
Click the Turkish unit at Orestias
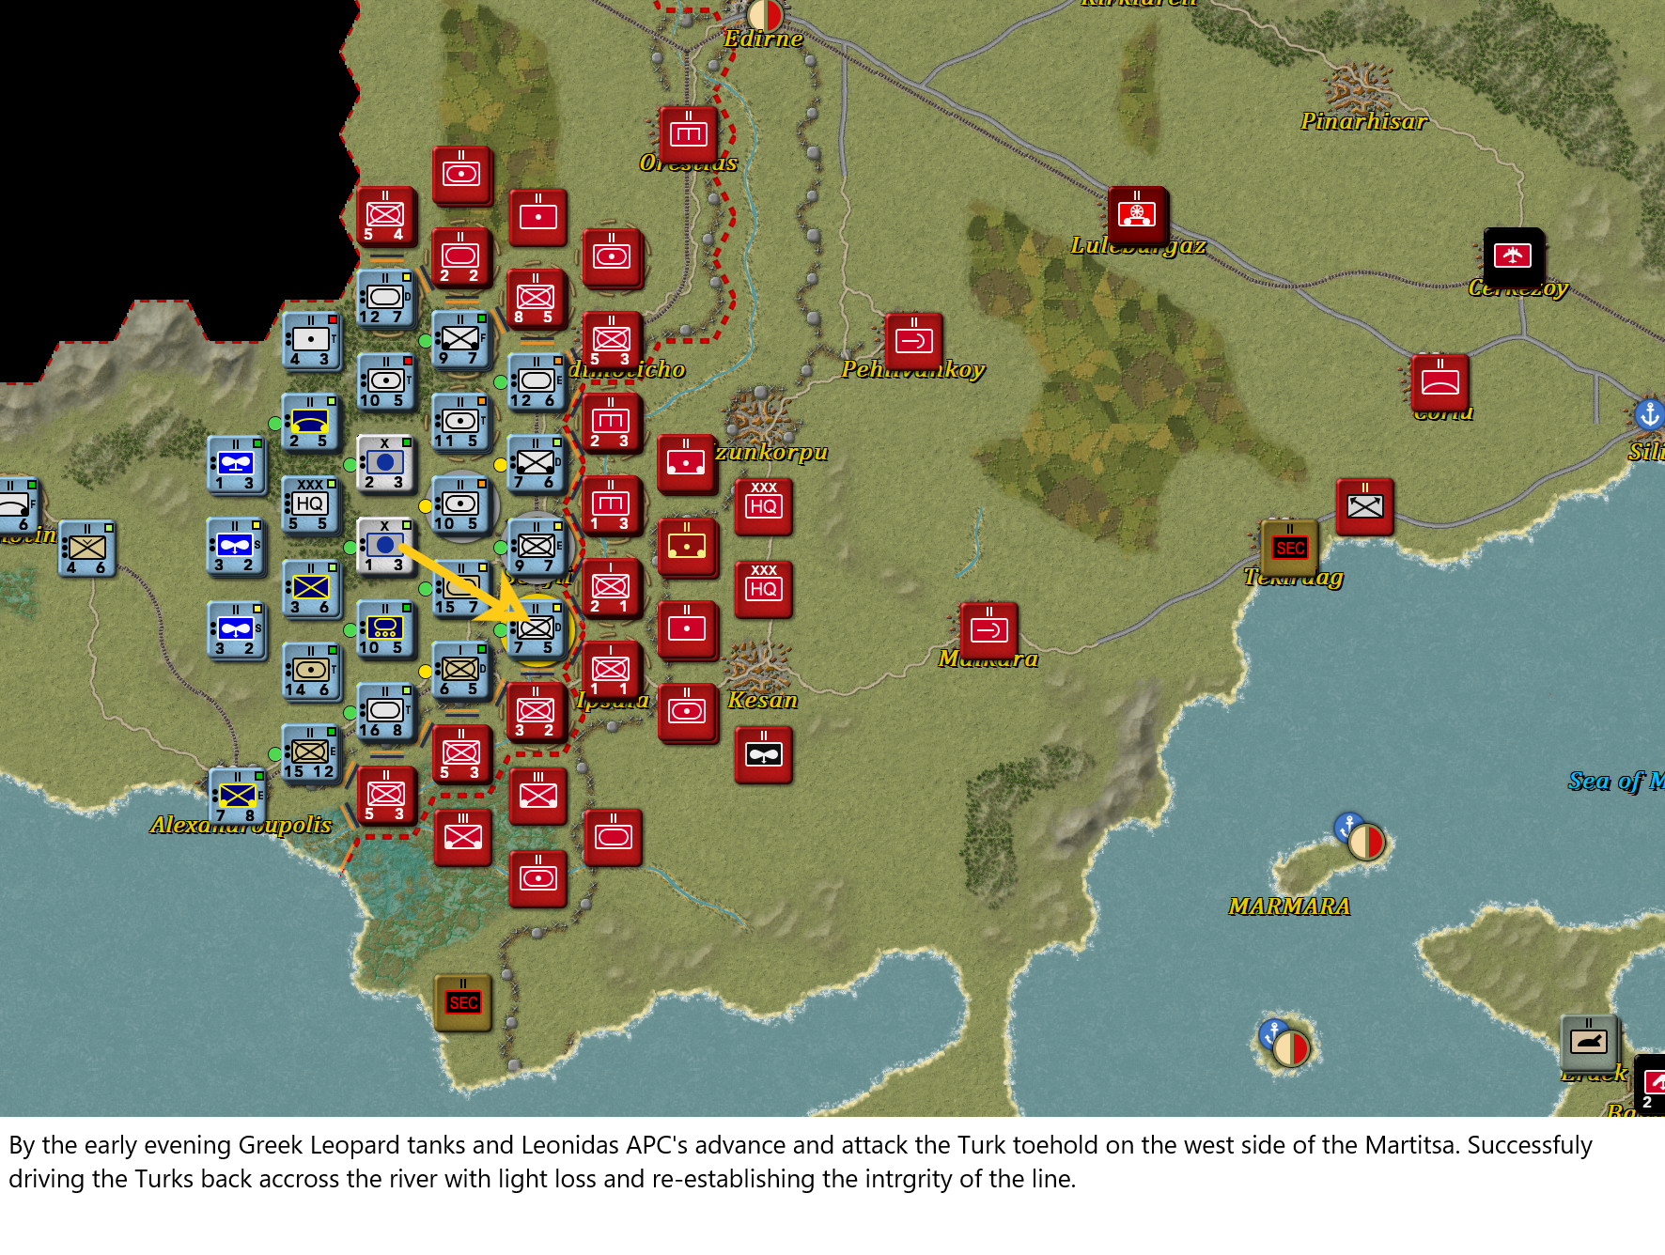[x=688, y=134]
